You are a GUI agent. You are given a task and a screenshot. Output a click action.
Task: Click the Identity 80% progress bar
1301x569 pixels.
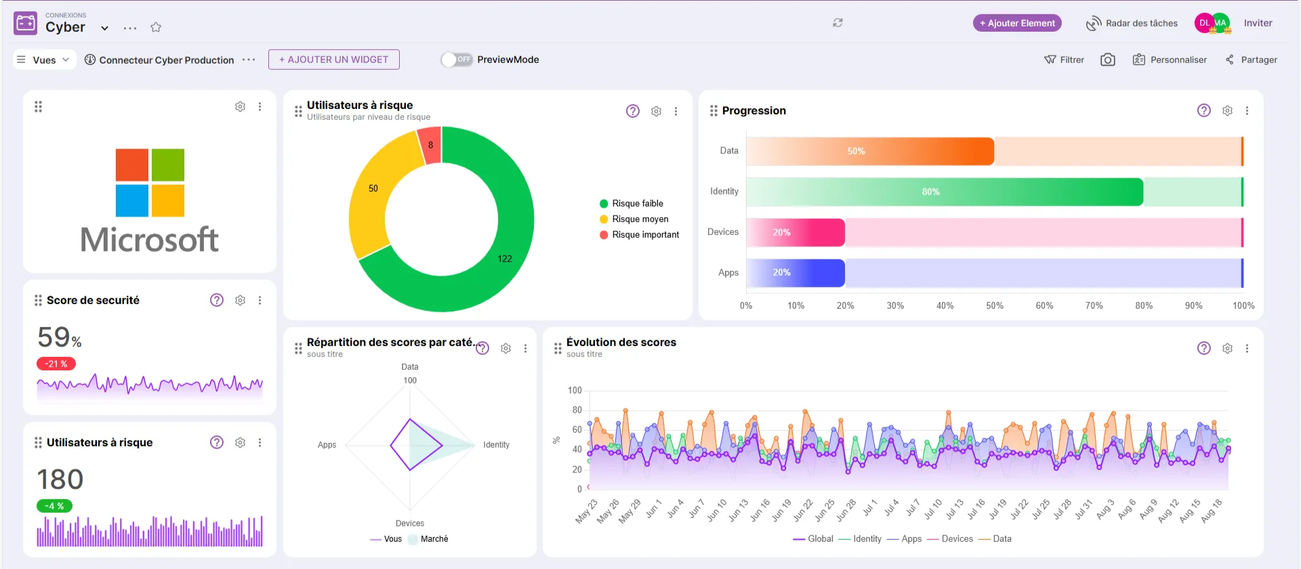click(x=944, y=192)
